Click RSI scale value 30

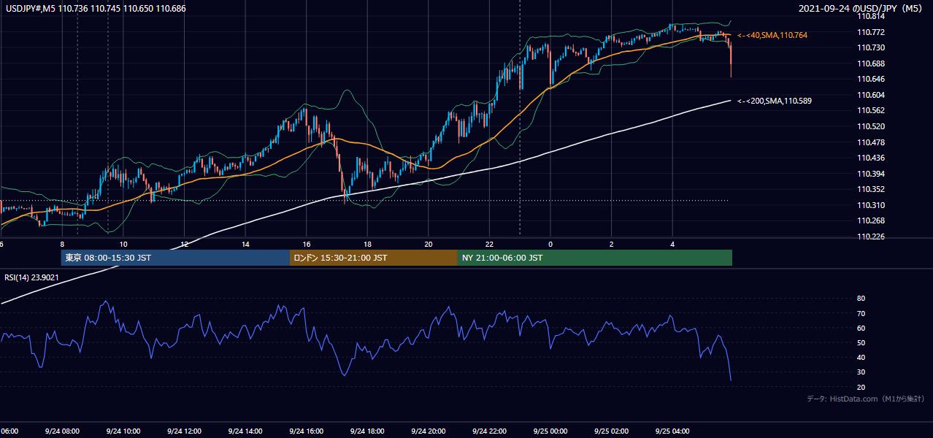pos(861,372)
